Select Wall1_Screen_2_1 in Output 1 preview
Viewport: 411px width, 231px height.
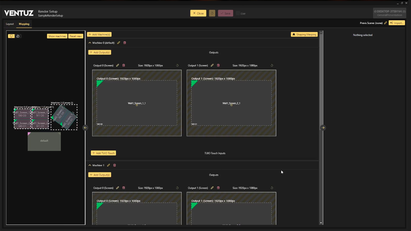tap(231, 103)
